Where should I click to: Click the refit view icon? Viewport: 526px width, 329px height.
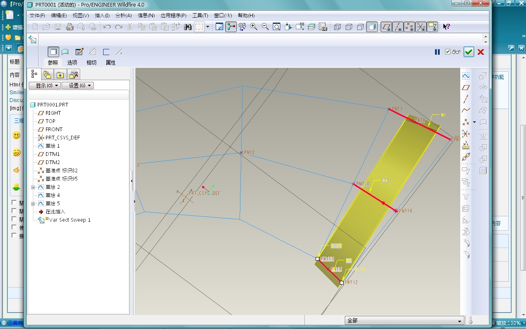[x=277, y=27]
